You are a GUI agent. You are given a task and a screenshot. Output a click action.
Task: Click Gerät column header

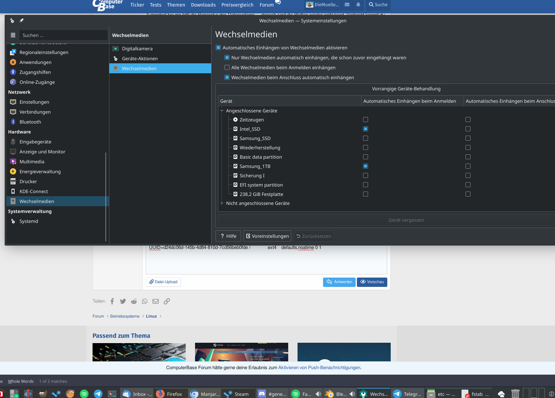pos(289,101)
